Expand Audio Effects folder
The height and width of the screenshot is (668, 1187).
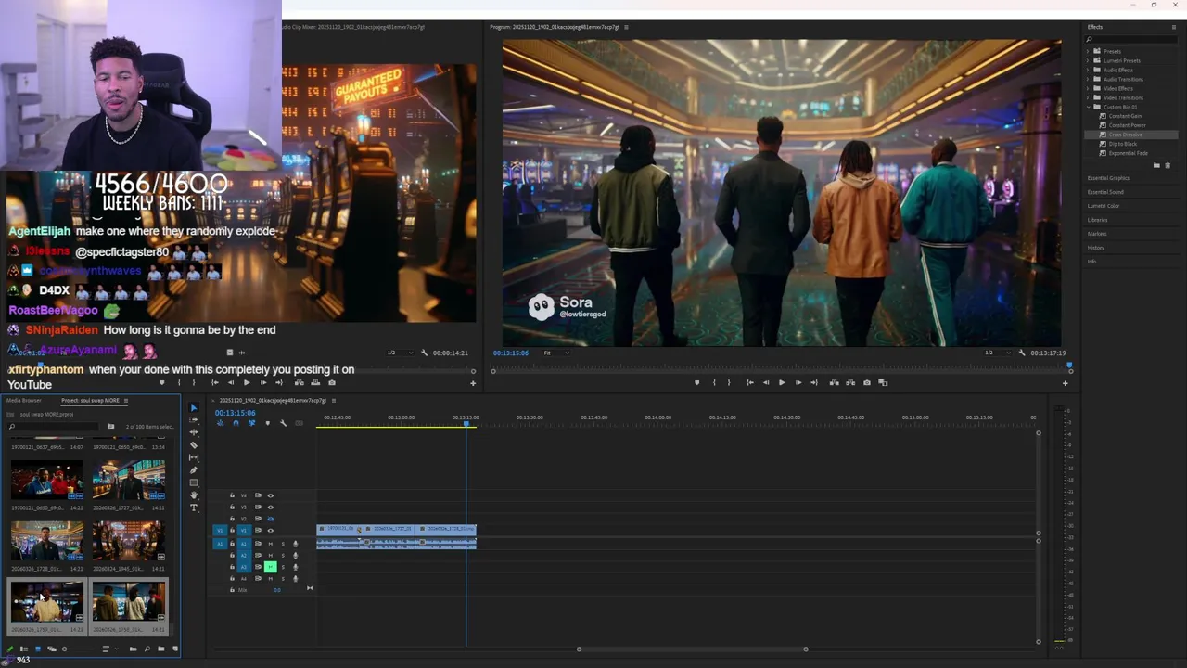1090,70
